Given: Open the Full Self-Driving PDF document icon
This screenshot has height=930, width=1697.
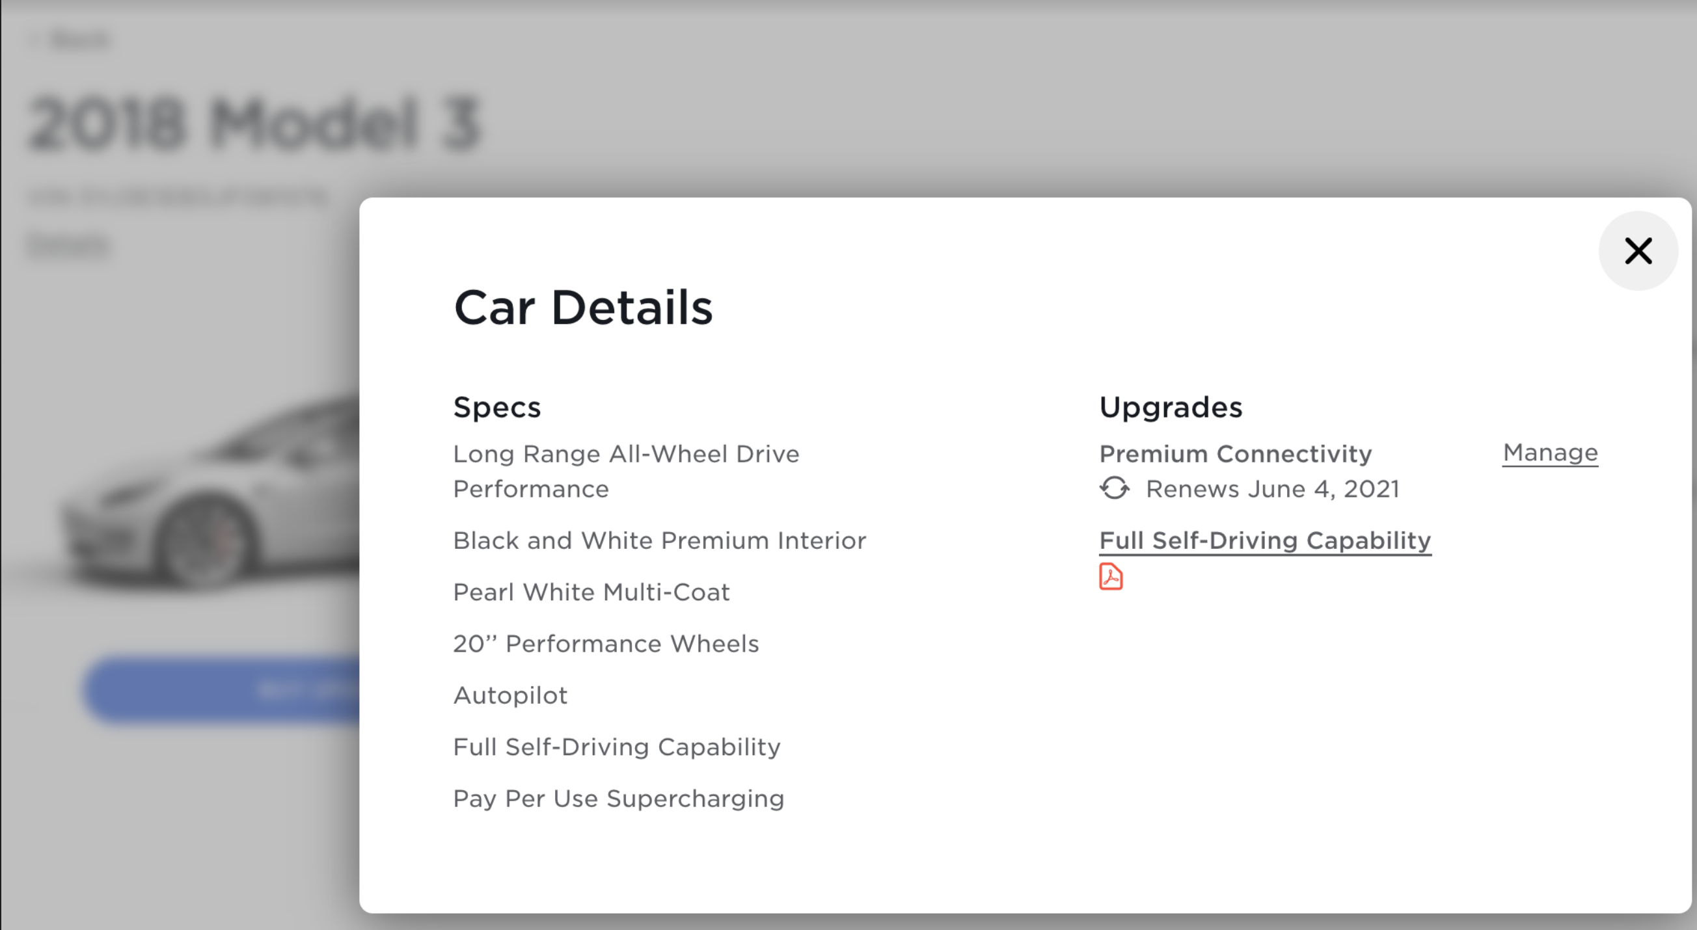Looking at the screenshot, I should point(1111,577).
